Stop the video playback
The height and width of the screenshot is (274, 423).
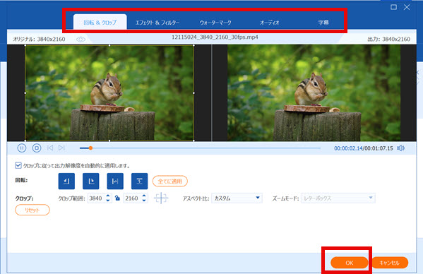pyautogui.click(x=37, y=148)
